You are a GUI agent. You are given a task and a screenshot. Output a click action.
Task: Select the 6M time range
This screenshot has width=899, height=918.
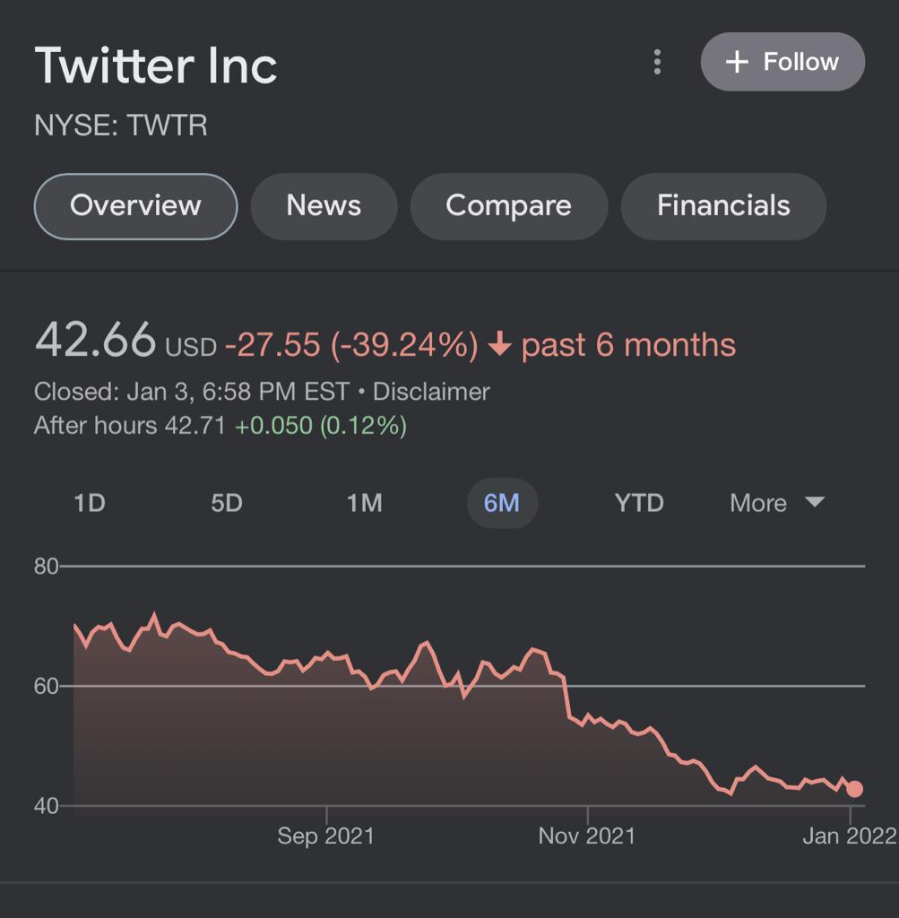click(502, 503)
